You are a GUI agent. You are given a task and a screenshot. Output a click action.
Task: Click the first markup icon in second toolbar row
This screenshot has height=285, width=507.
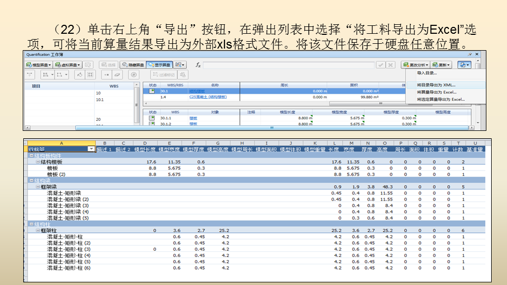coord(30,74)
